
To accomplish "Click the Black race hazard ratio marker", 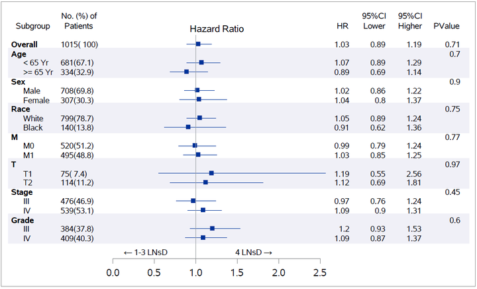I will point(188,127).
